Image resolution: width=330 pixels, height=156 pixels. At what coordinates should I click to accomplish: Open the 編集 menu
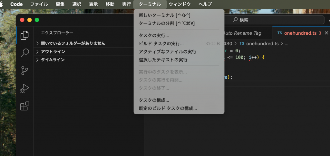(60, 4)
